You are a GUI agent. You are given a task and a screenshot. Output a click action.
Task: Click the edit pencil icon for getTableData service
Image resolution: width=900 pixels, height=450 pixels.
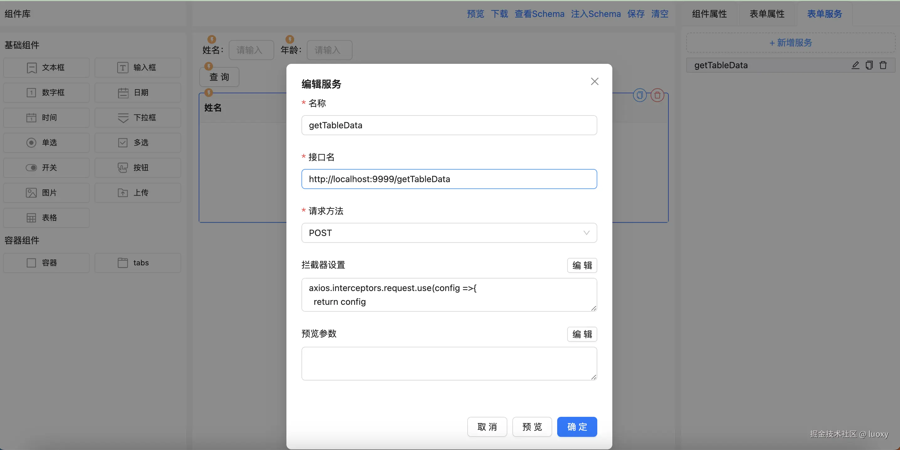coord(855,65)
